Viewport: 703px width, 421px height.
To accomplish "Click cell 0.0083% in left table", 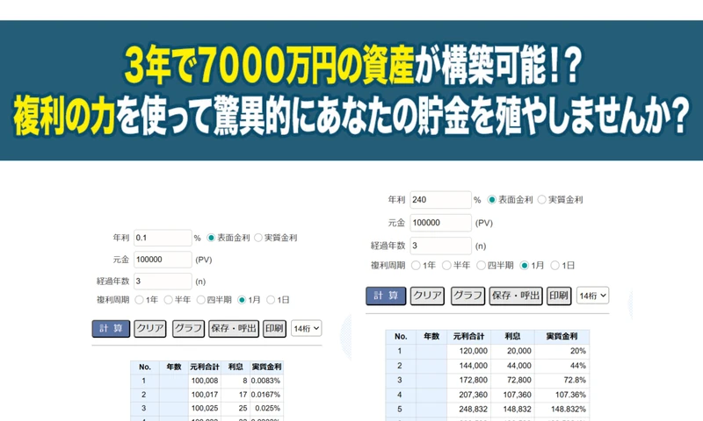I will pos(267,381).
